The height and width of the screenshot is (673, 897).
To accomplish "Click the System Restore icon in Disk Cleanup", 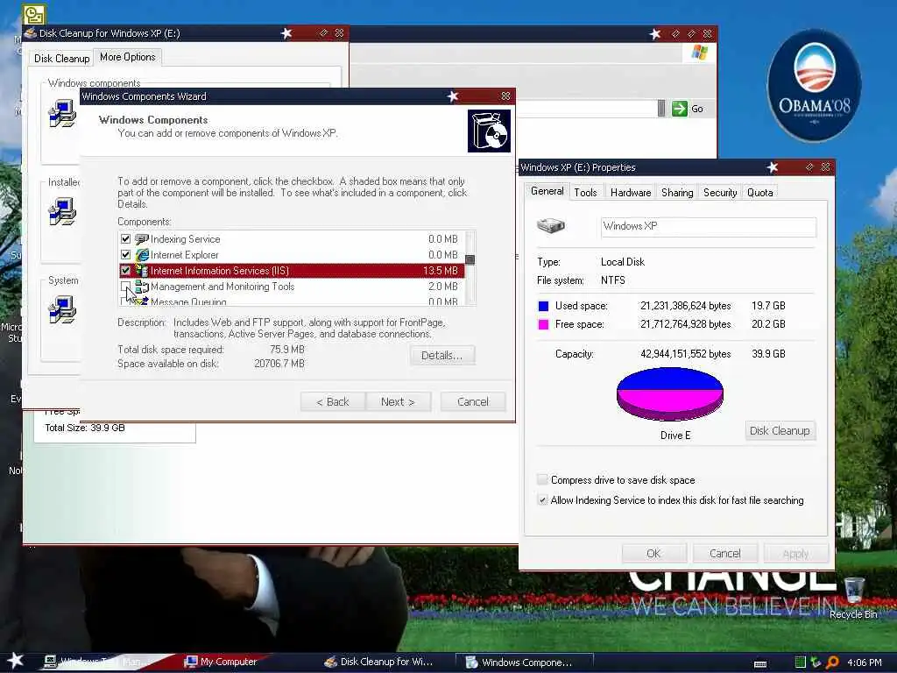I will (62, 309).
